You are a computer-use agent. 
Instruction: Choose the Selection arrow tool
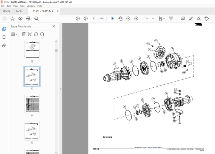[x=112, y=19]
